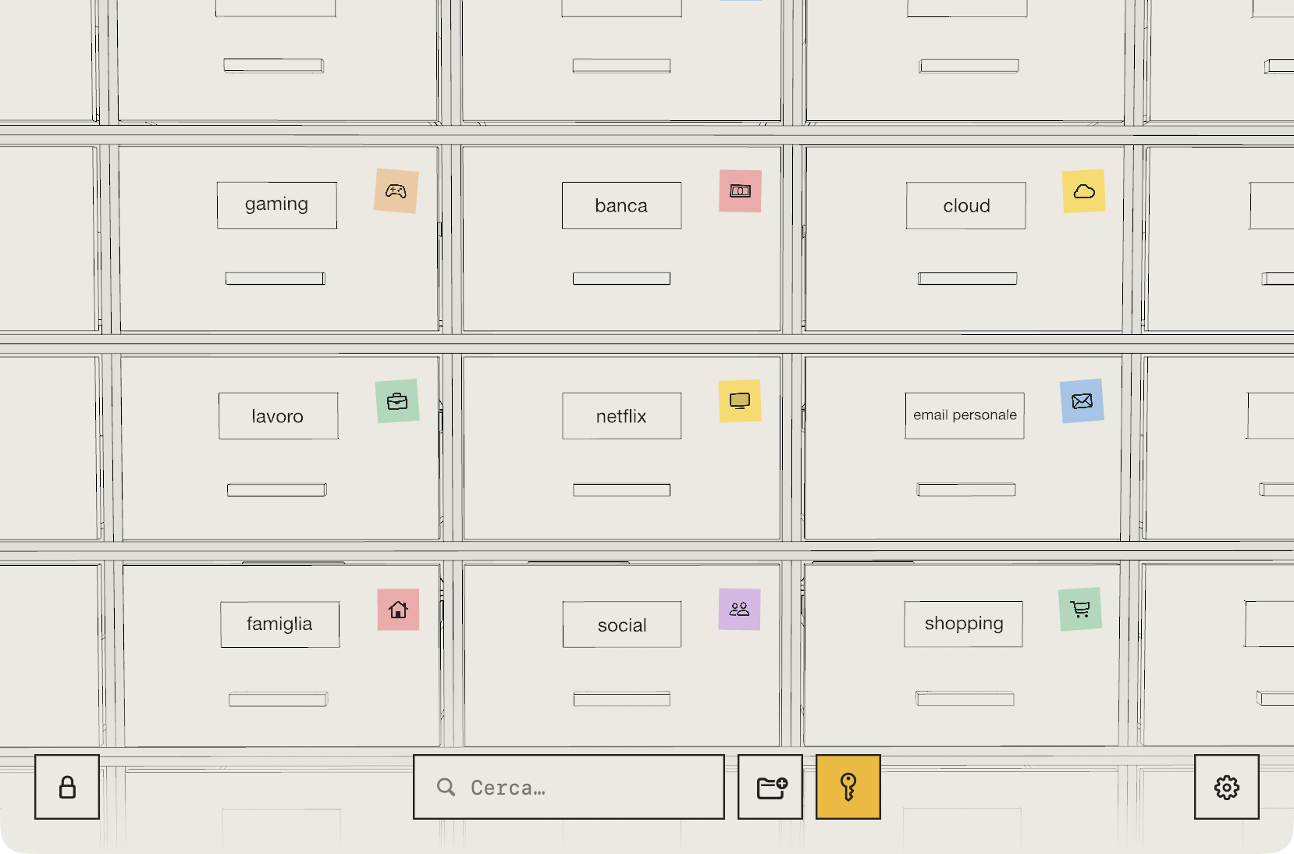Click the envelope icon on email personale drawer
The image size is (1294, 854).
[1082, 401]
